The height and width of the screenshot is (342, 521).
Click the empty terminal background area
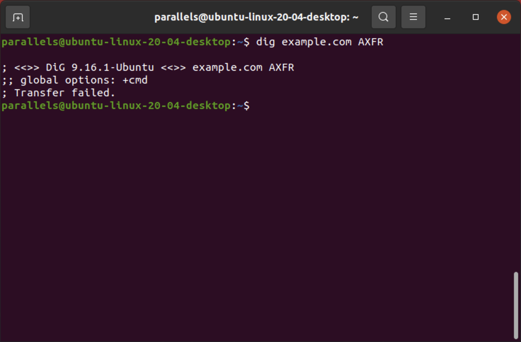pyautogui.click(x=248, y=212)
